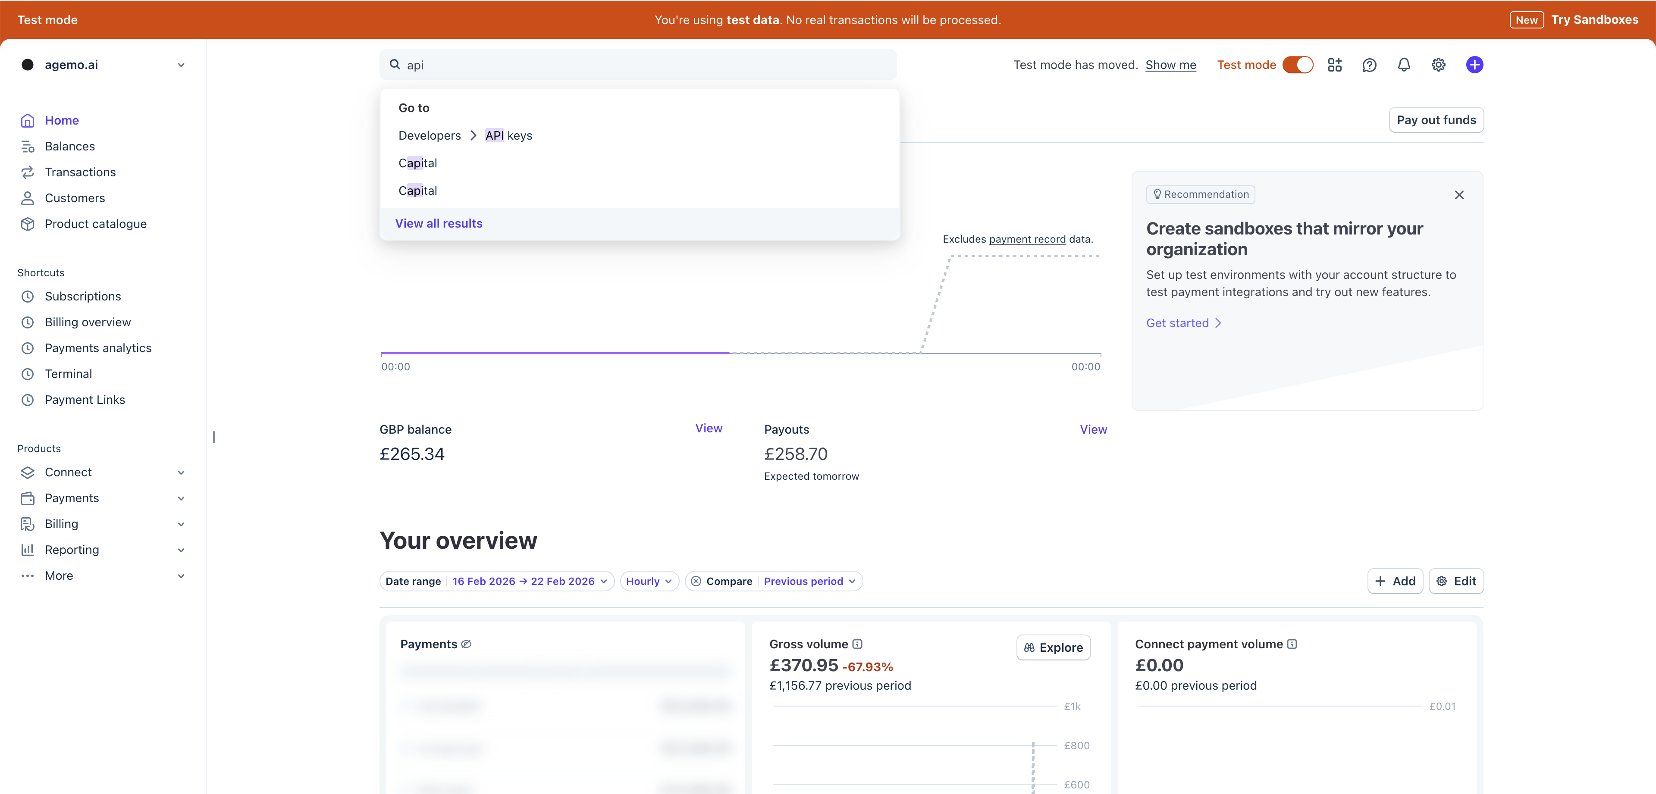Image resolution: width=1656 pixels, height=794 pixels.
Task: Open notifications bell icon
Action: point(1403,65)
